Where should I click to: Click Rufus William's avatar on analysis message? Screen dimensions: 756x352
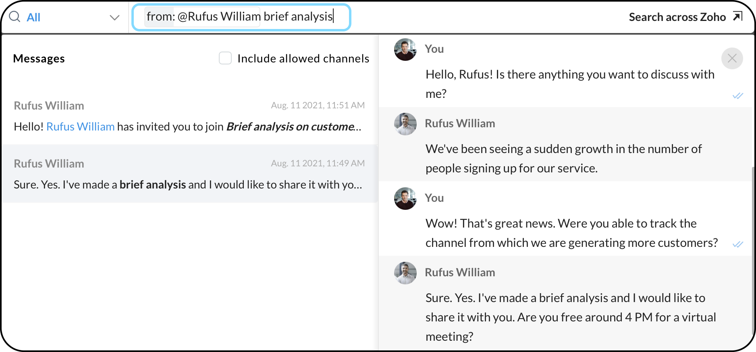coord(405,273)
